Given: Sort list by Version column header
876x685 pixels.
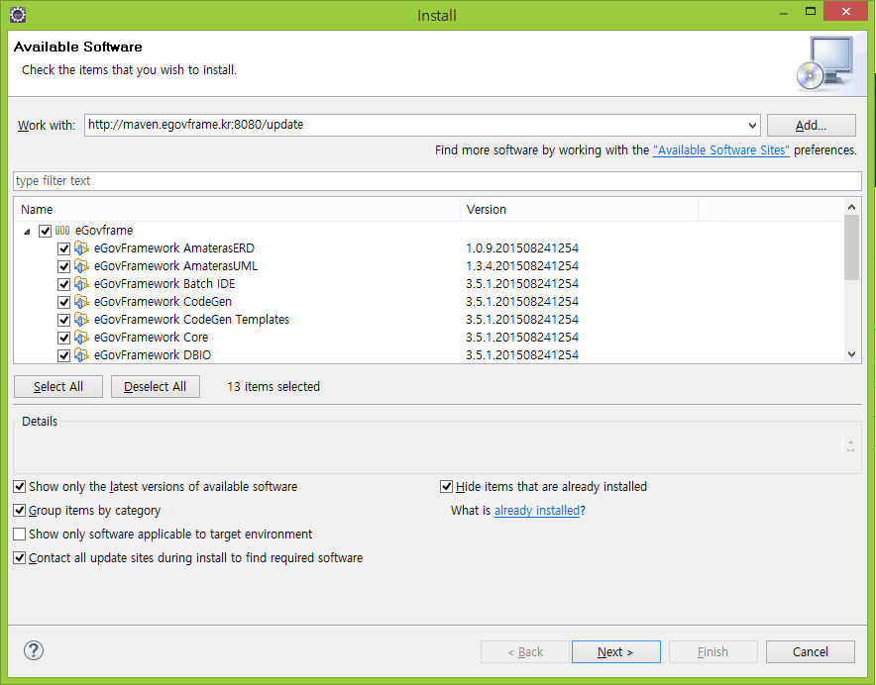Looking at the screenshot, I should [x=579, y=210].
